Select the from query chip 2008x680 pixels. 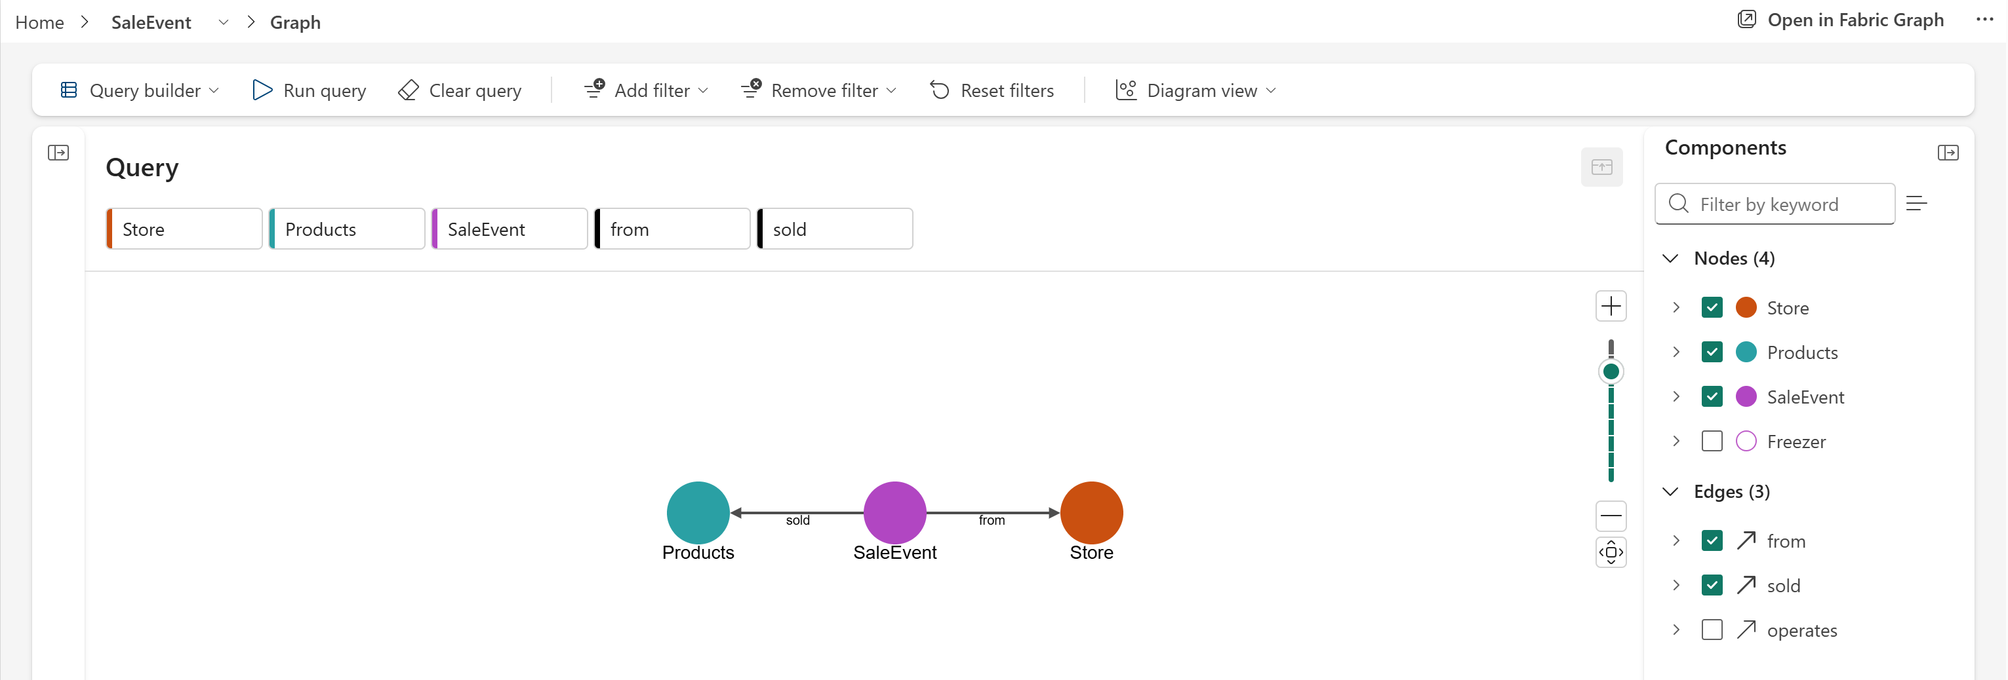[672, 229]
